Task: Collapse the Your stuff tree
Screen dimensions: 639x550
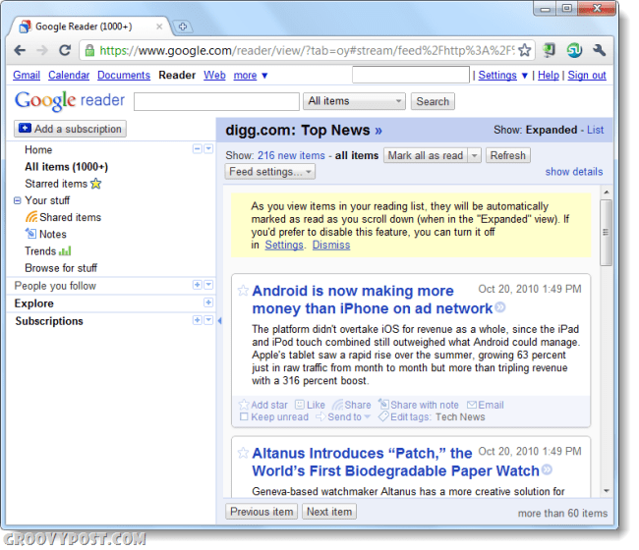Action: tap(17, 200)
